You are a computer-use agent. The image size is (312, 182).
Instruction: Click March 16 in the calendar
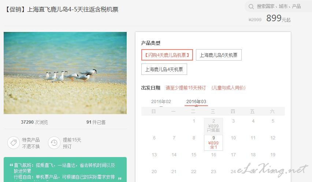pyautogui.click(x=213, y=155)
